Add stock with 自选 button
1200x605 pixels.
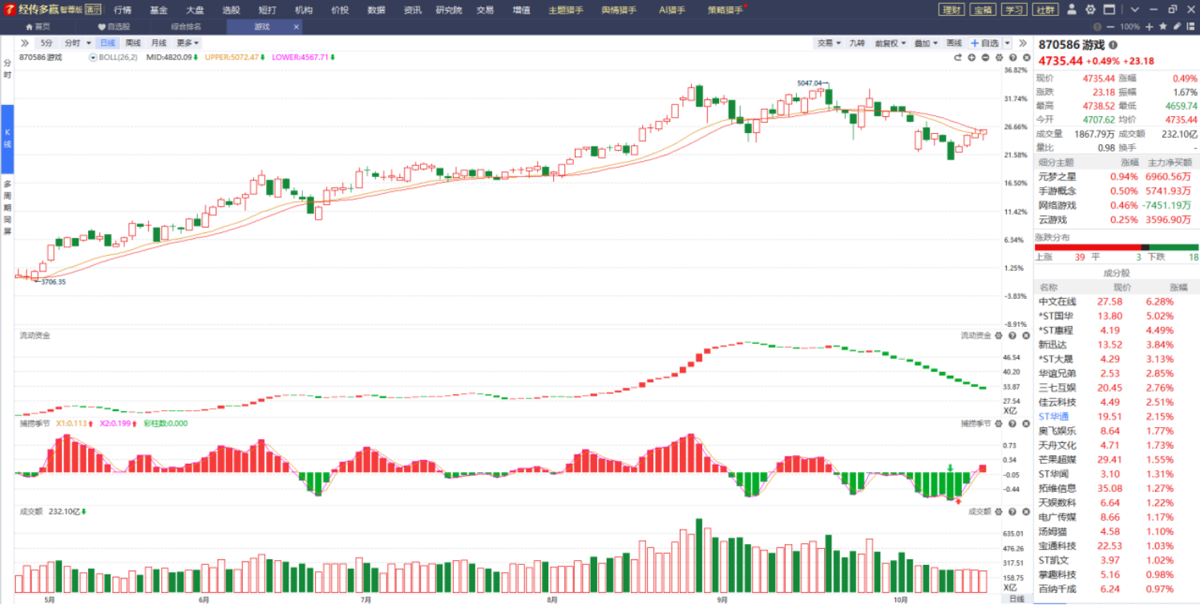tap(984, 42)
